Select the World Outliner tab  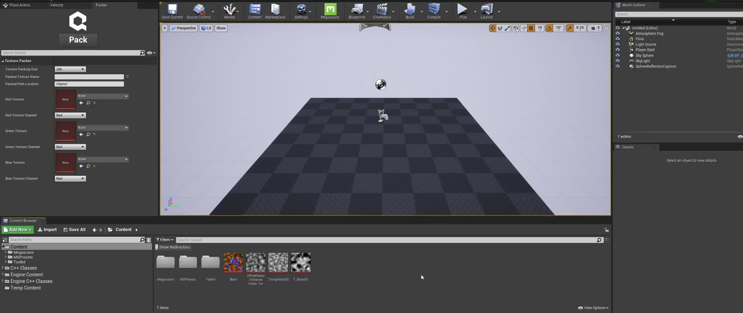tap(633, 5)
